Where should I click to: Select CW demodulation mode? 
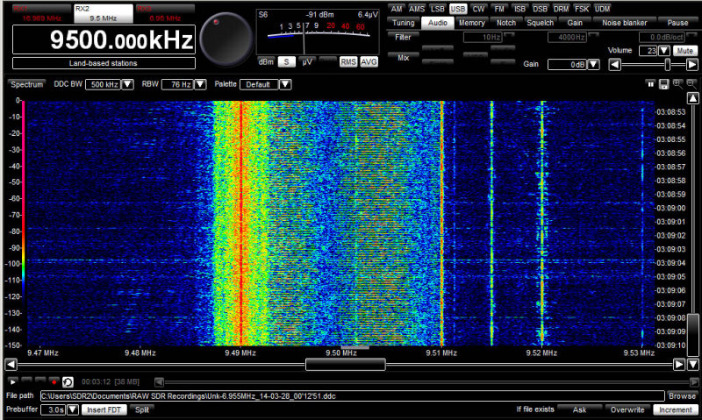478,9
